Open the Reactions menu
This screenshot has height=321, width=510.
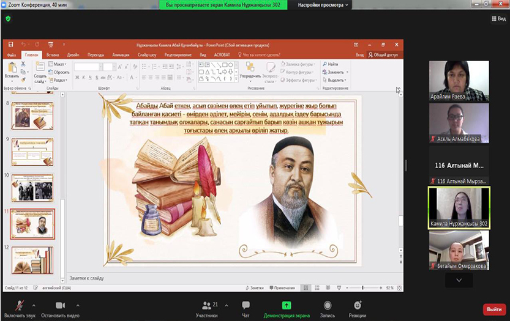pos(357,305)
